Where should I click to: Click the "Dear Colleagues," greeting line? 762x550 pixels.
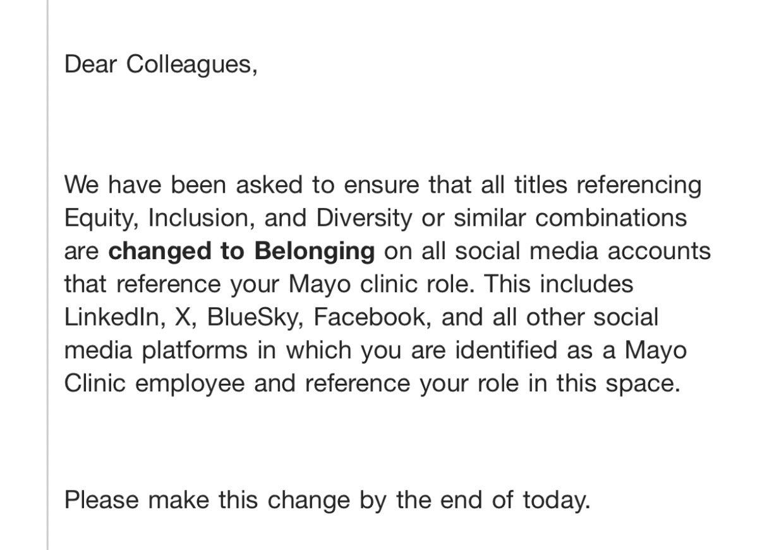click(160, 64)
